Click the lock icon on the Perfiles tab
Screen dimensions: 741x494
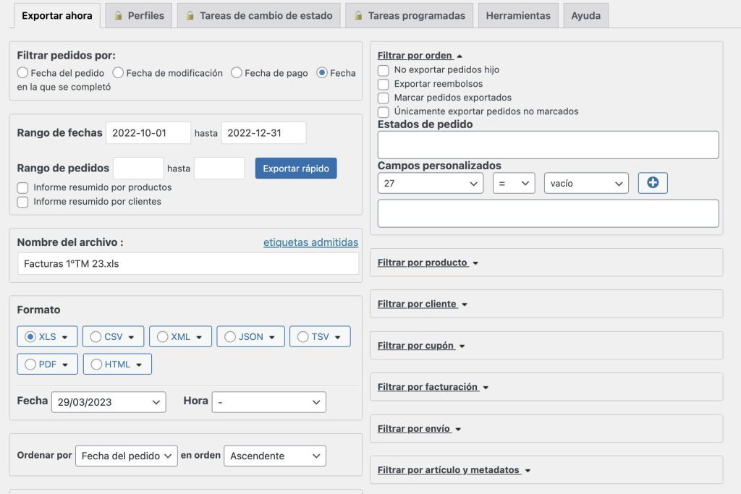coord(118,16)
